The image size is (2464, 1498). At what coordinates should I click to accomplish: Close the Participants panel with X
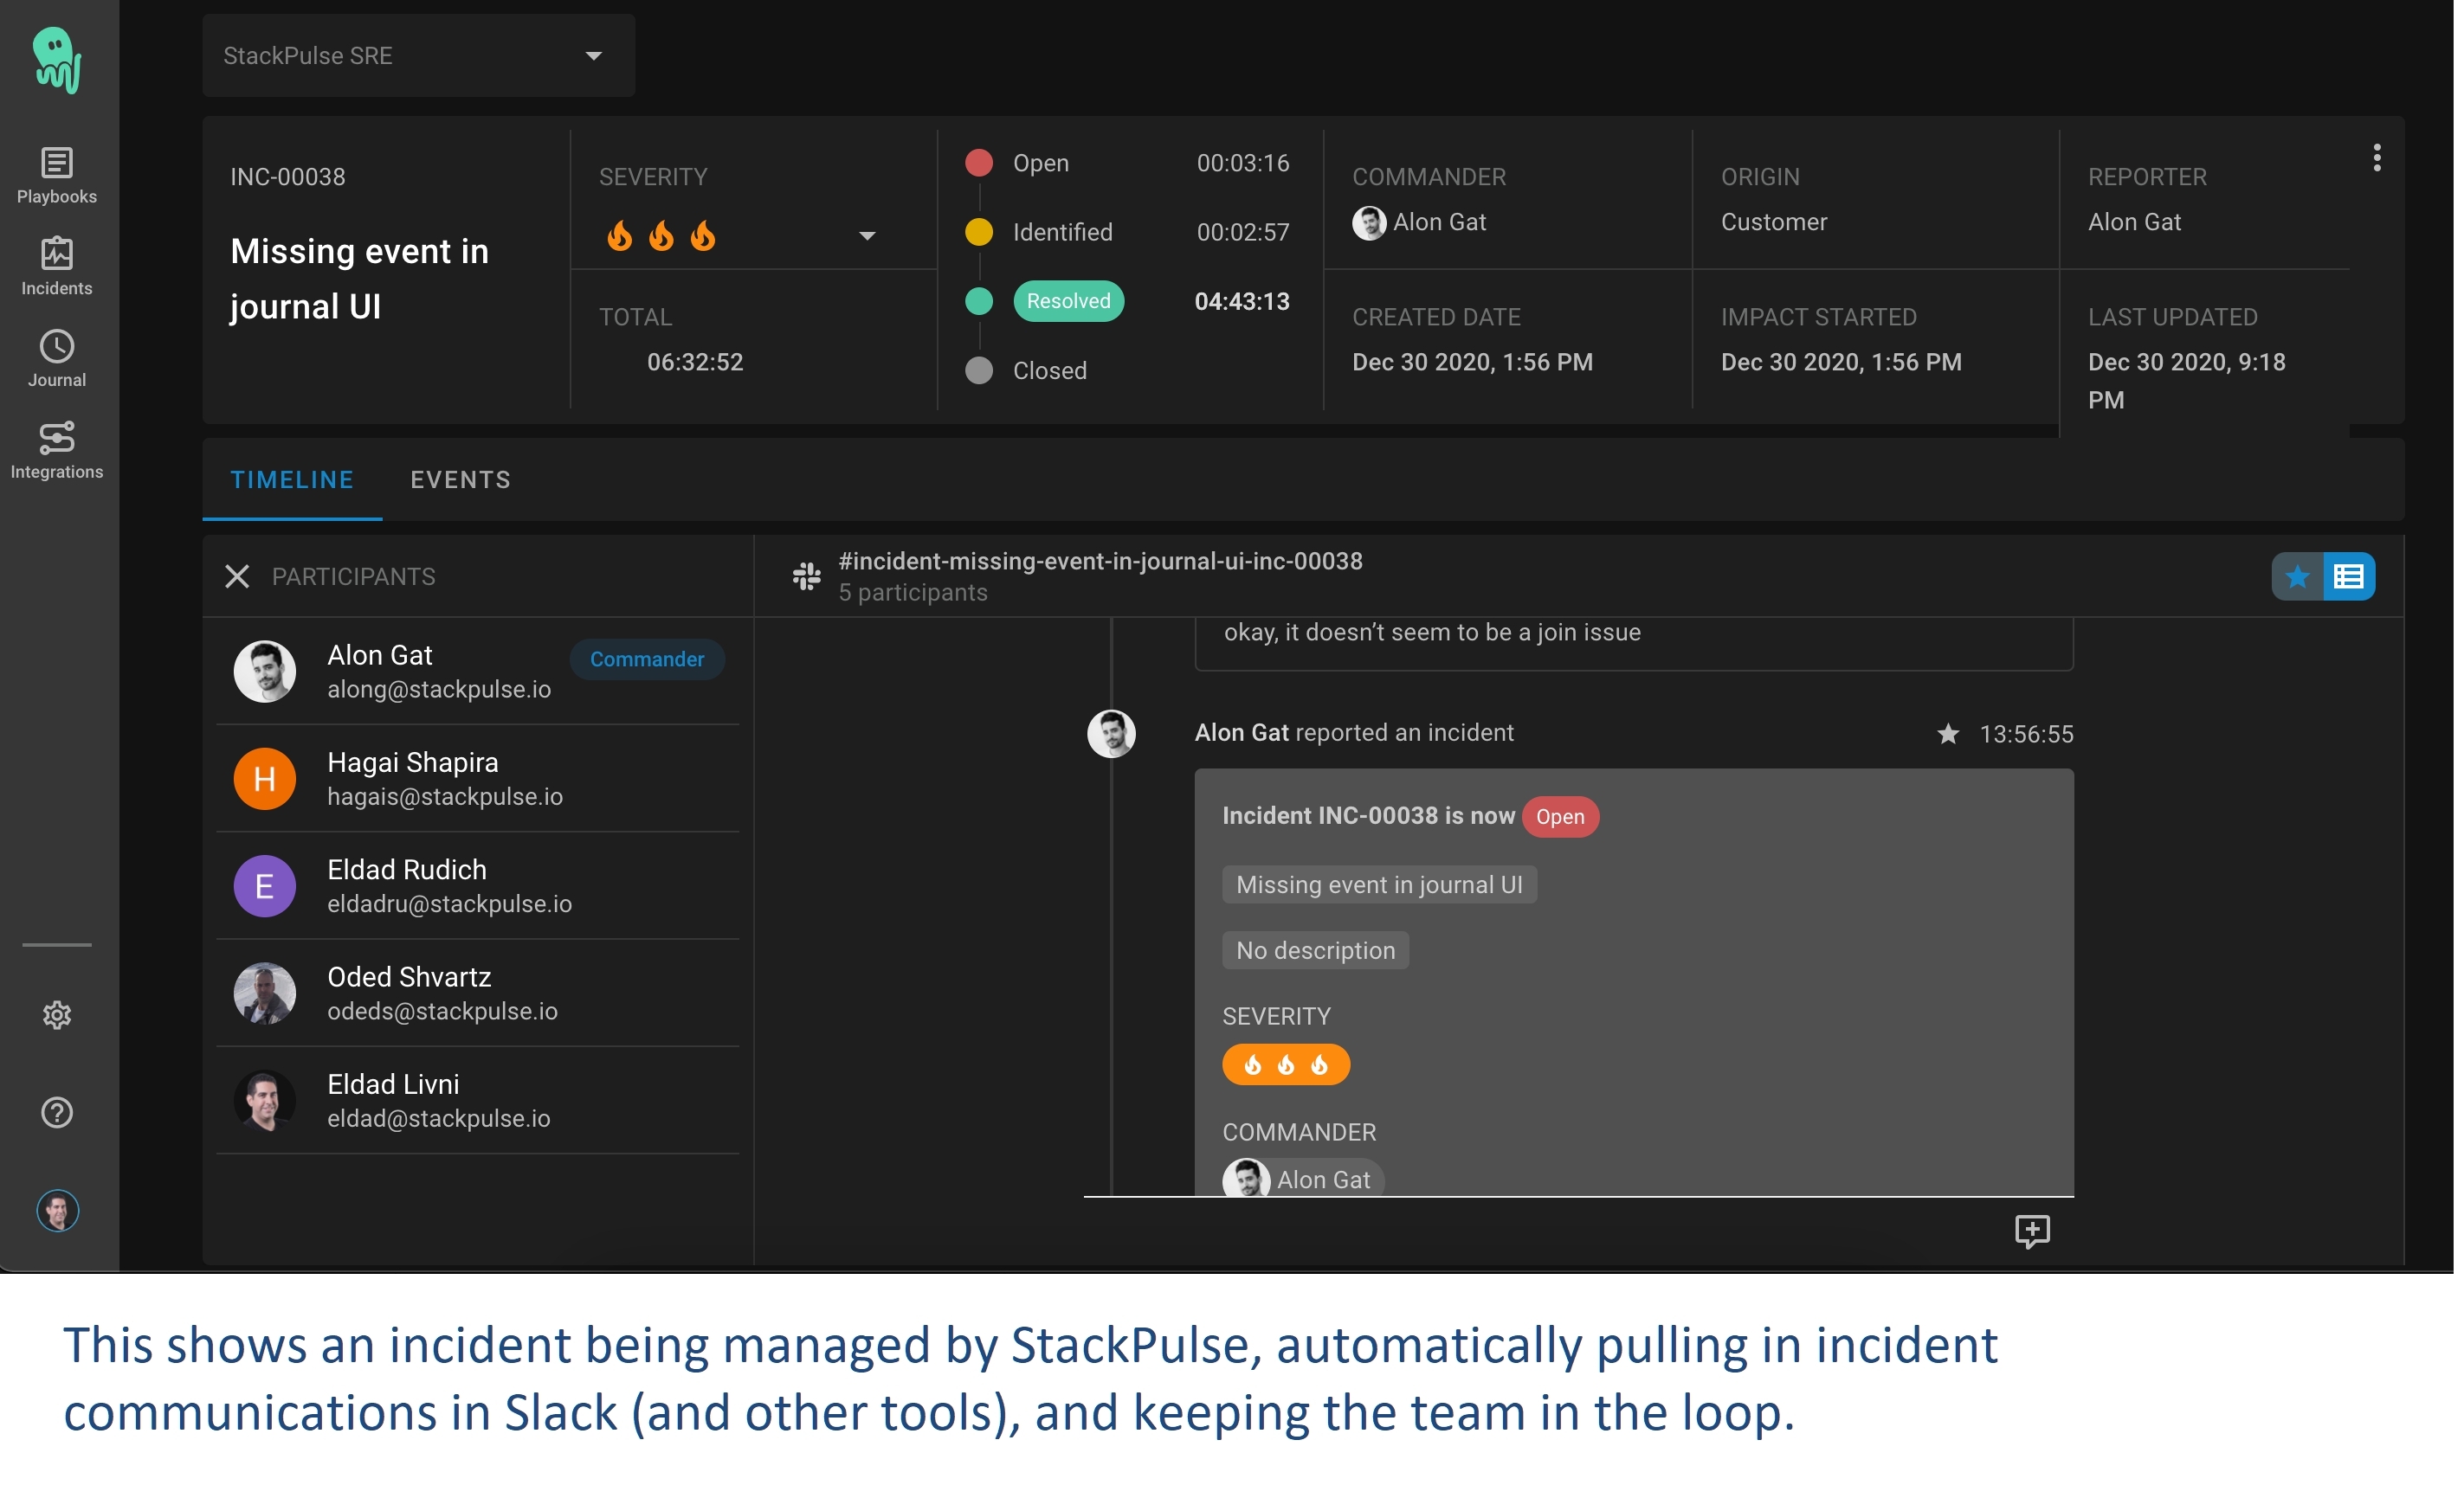(x=237, y=576)
